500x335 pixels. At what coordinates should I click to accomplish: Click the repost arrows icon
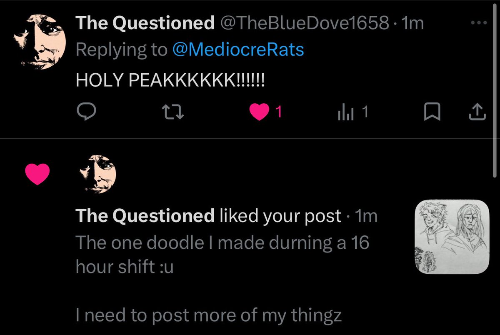173,112
